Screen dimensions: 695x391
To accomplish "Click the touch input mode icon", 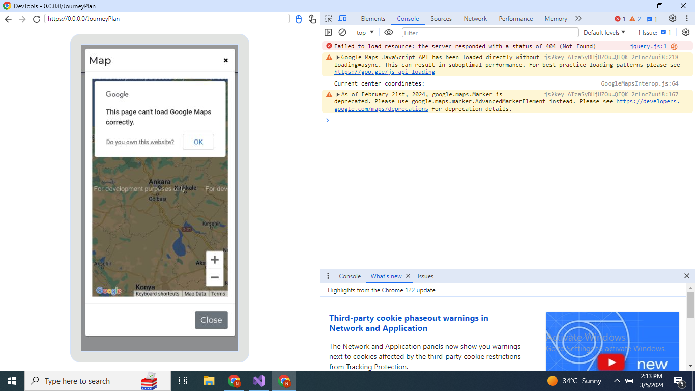I will click(x=312, y=19).
